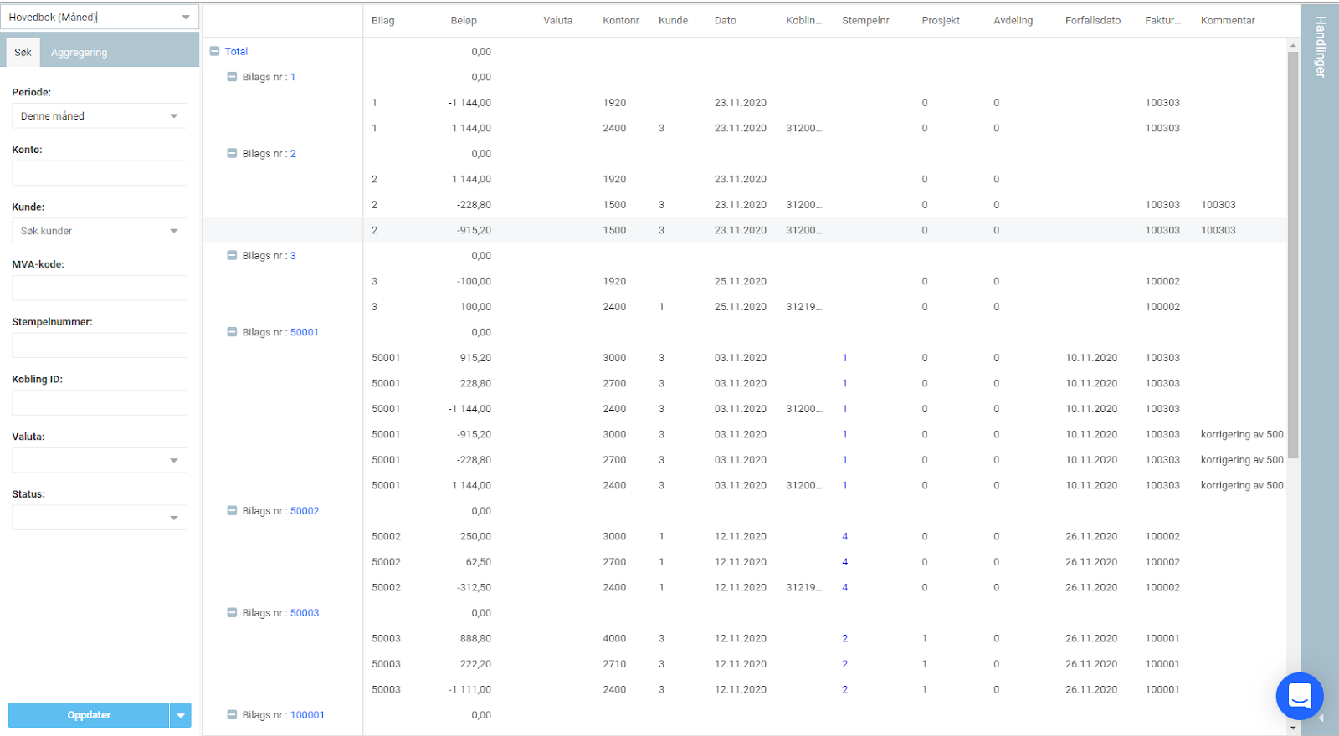1339x736 pixels.
Task: Open the Status dropdown
Action: click(x=99, y=518)
